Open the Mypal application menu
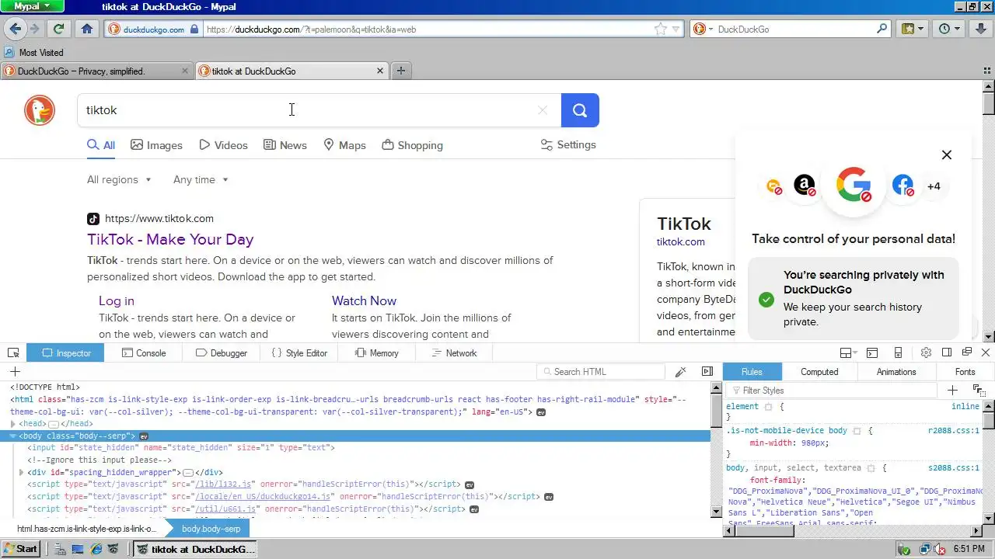Viewport: 995px width, 559px height. point(33,6)
